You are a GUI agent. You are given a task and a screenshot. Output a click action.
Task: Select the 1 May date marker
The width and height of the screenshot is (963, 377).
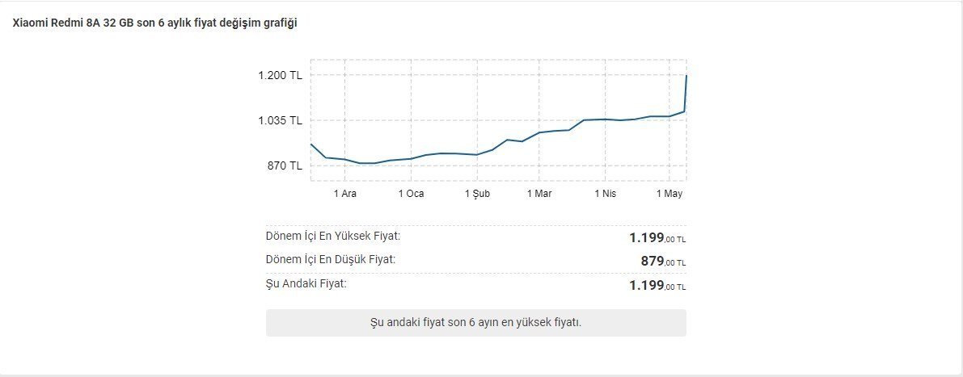click(669, 194)
